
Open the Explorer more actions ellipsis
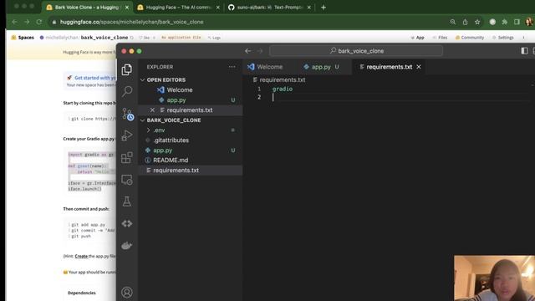click(232, 67)
